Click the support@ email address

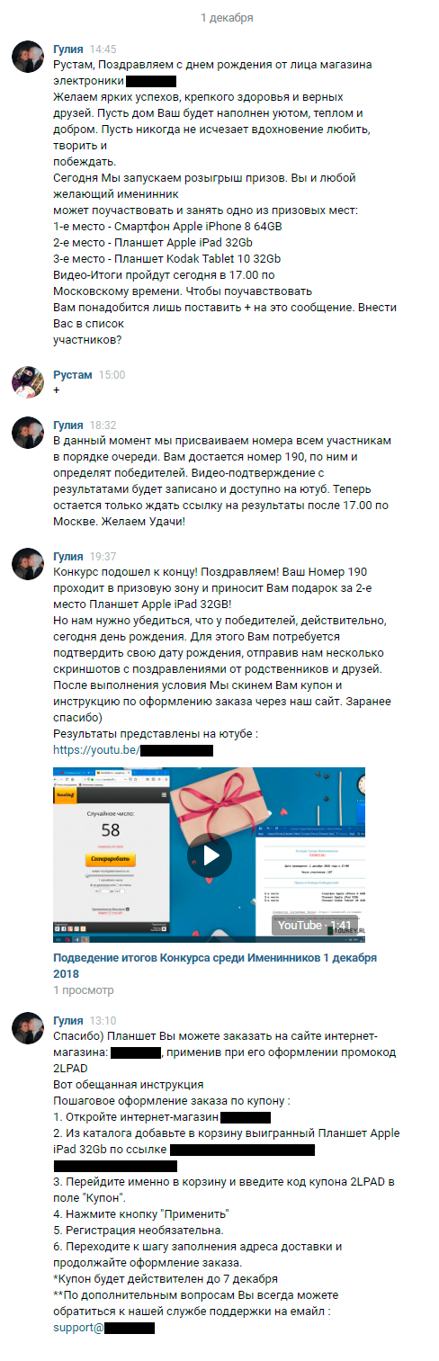point(104,1327)
